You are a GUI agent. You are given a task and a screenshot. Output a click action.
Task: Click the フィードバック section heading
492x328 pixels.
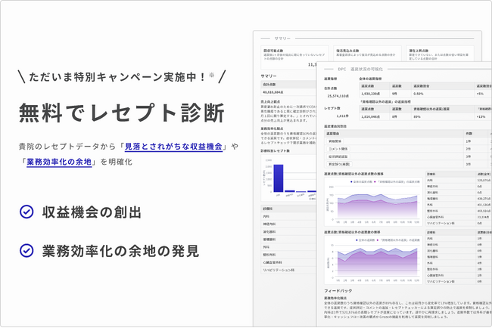pos(338,289)
